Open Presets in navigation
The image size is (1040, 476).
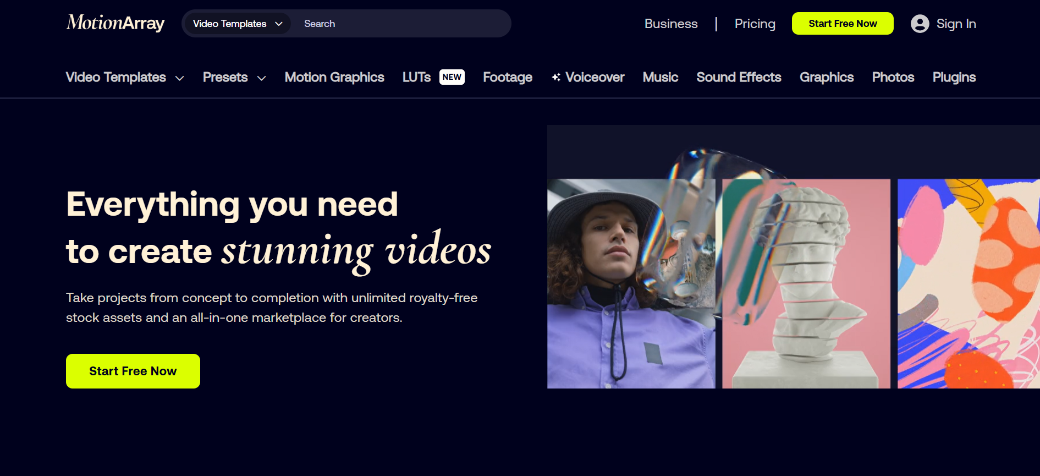click(225, 77)
